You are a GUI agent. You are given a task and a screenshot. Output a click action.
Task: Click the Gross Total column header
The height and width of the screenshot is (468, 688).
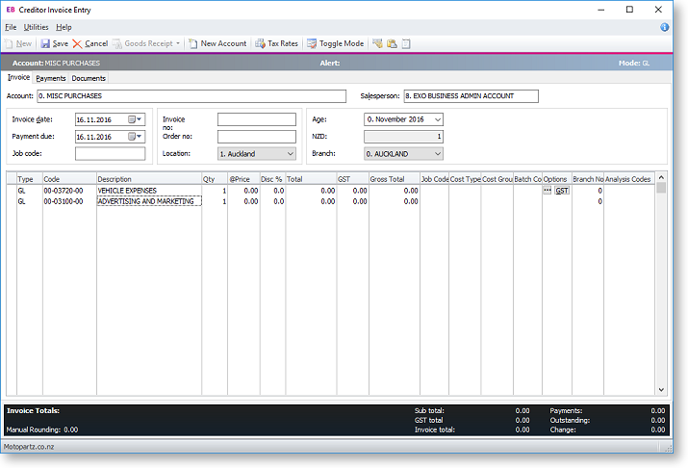pyautogui.click(x=394, y=179)
